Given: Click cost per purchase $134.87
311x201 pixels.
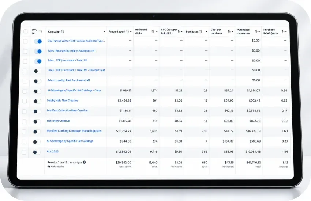Looking at the screenshot, I should 228,141.
